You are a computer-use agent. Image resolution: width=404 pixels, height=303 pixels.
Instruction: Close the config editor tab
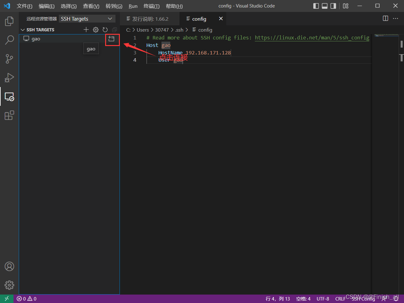pos(221,19)
